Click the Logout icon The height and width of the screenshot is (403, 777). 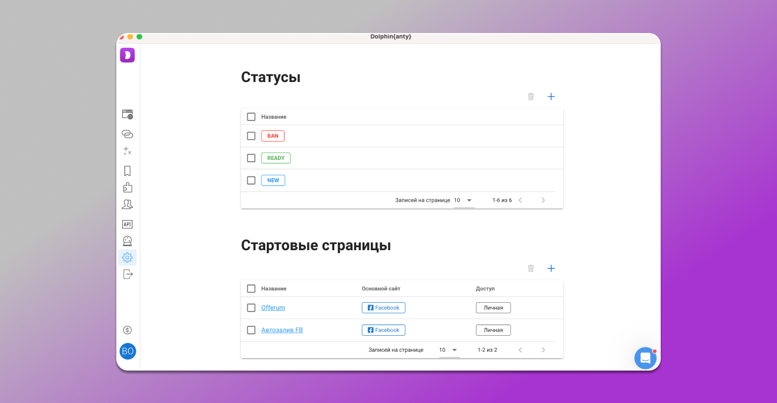pyautogui.click(x=128, y=274)
